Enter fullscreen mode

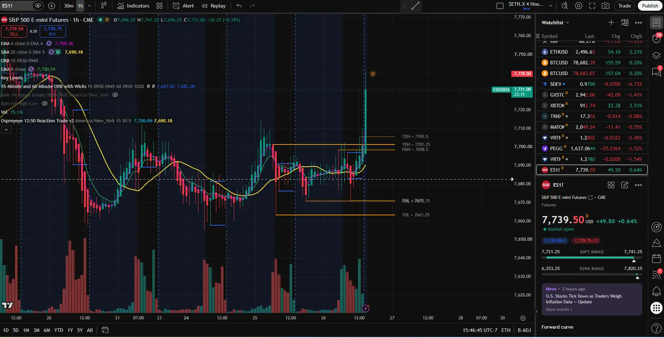point(592,6)
